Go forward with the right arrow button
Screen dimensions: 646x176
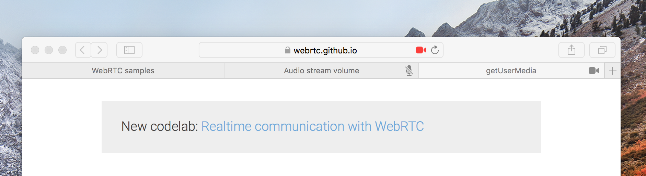click(x=100, y=50)
